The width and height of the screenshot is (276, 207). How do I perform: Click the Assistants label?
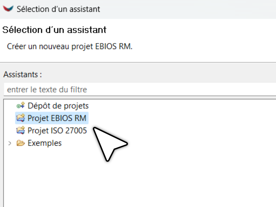pos(22,75)
